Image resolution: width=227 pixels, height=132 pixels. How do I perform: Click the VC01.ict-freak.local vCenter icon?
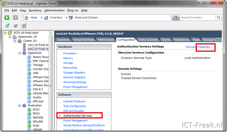coord(10,33)
